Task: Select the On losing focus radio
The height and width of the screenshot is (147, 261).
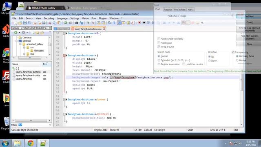Action: coord(237,56)
